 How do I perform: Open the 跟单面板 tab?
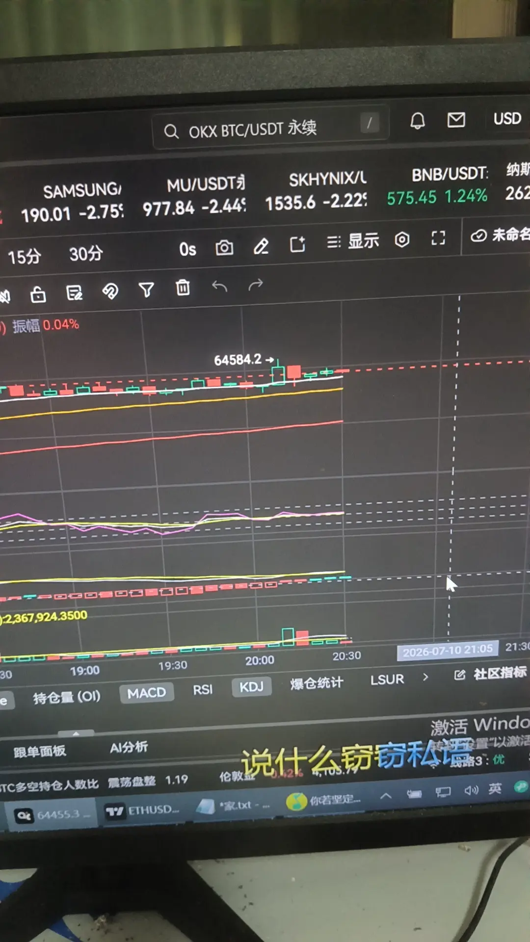coord(39,751)
